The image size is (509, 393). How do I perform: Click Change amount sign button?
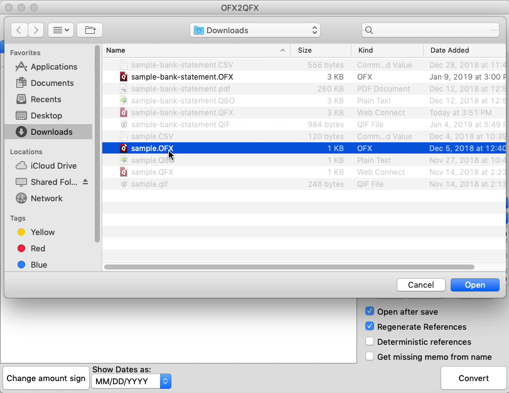click(x=46, y=378)
